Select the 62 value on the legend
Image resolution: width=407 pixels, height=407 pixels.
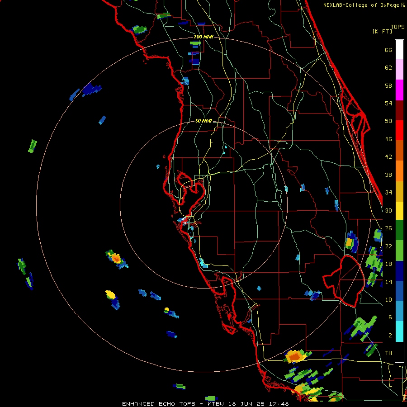[x=388, y=68]
